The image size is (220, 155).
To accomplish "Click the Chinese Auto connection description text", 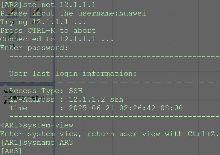I will [24, 100].
